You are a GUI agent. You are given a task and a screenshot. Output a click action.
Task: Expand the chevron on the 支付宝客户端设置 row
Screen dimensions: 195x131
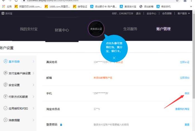[x=33, y=73]
